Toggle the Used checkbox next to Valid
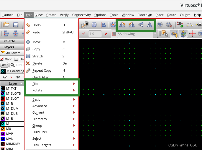This screenshot has width=202, height=150. pos(16,59)
